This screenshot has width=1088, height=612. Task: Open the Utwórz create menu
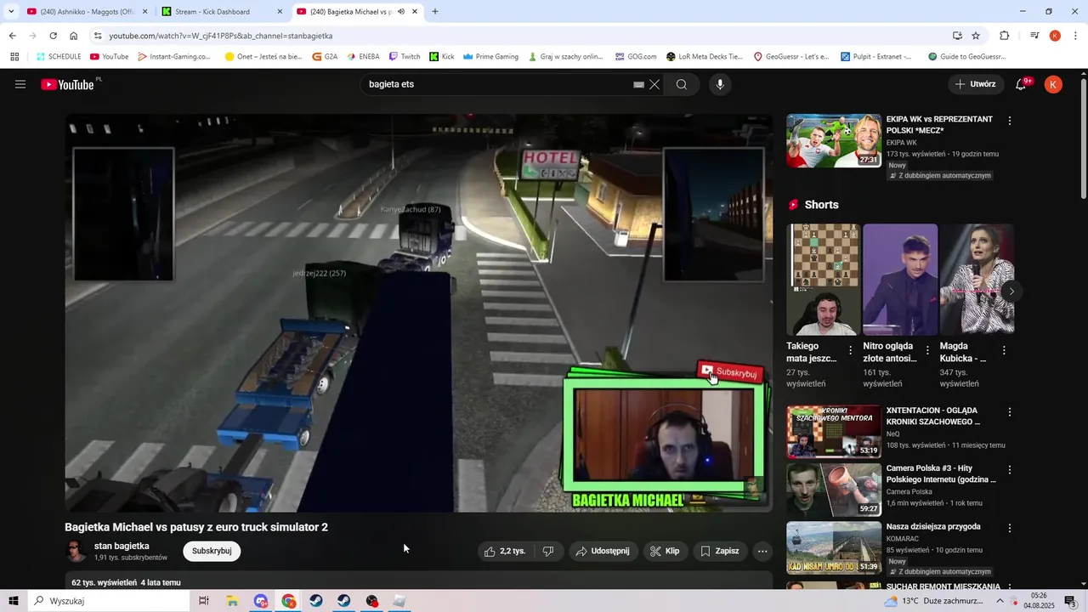tap(976, 84)
